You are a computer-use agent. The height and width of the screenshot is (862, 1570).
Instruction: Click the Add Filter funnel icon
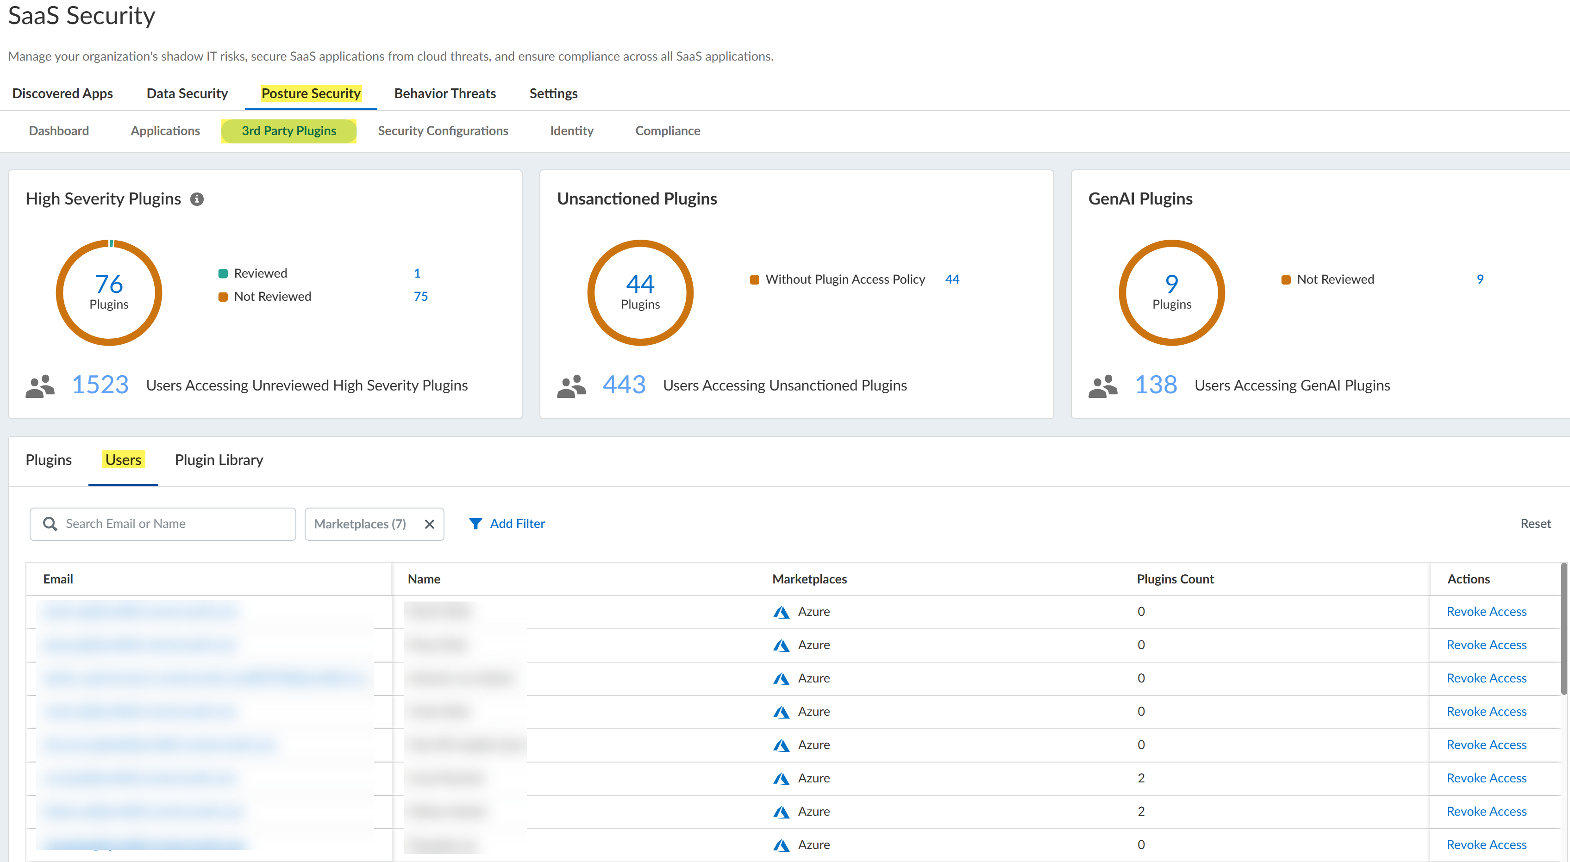click(x=475, y=524)
